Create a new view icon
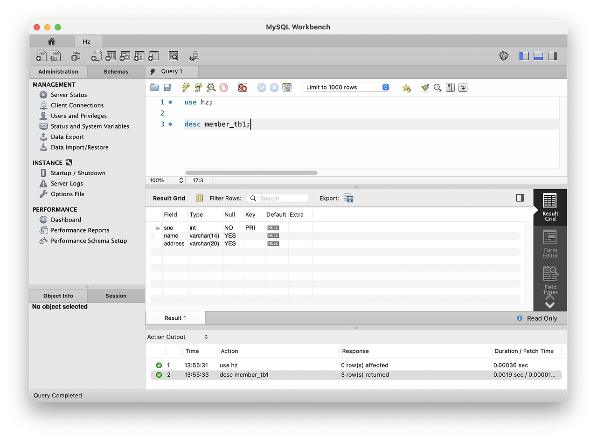This screenshot has height=441, width=597. [x=125, y=56]
